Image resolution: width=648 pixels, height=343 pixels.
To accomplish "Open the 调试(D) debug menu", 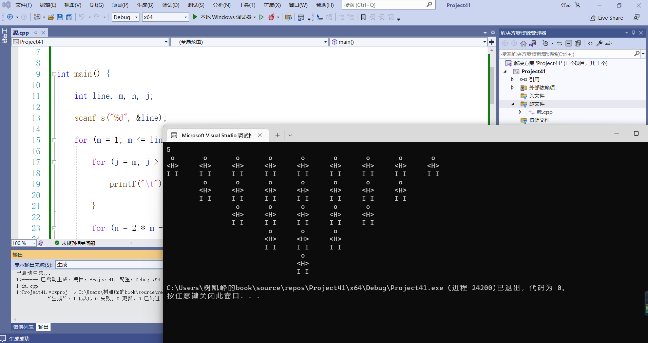I will pos(171,5).
